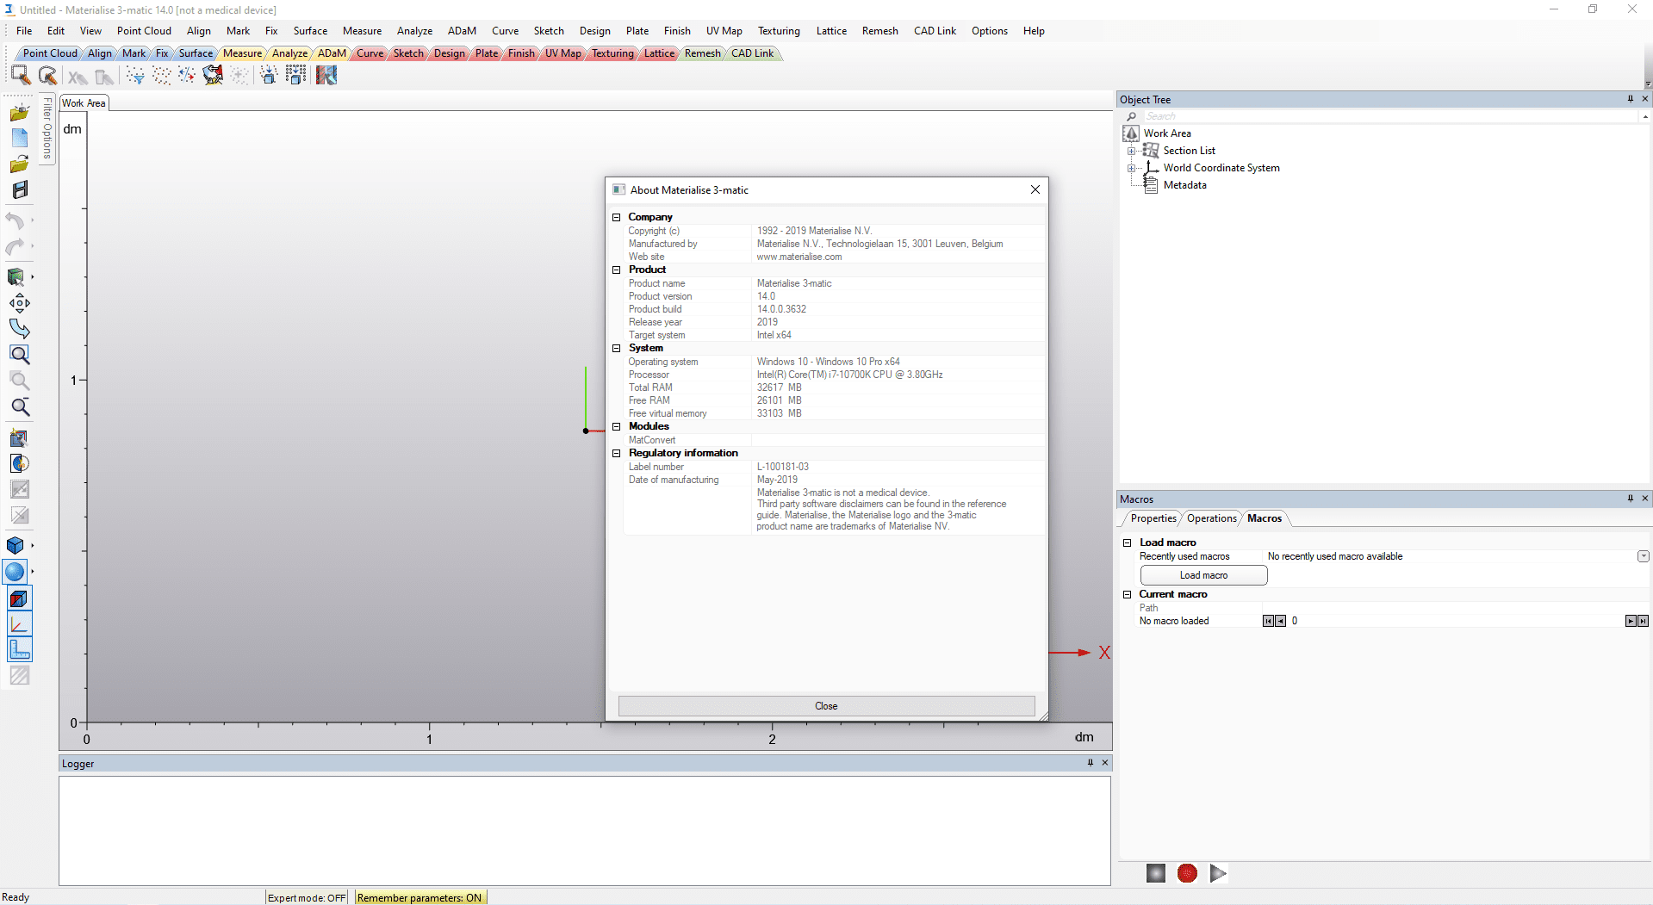The width and height of the screenshot is (1653, 905).
Task: Toggle Expert mode in status bar
Action: pyautogui.click(x=307, y=897)
